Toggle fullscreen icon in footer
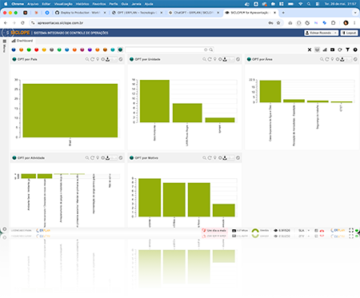The image size is (360, 298). tap(351, 230)
